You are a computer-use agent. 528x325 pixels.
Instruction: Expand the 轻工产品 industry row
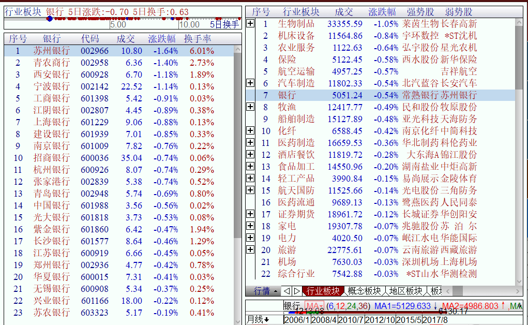coord(250,178)
